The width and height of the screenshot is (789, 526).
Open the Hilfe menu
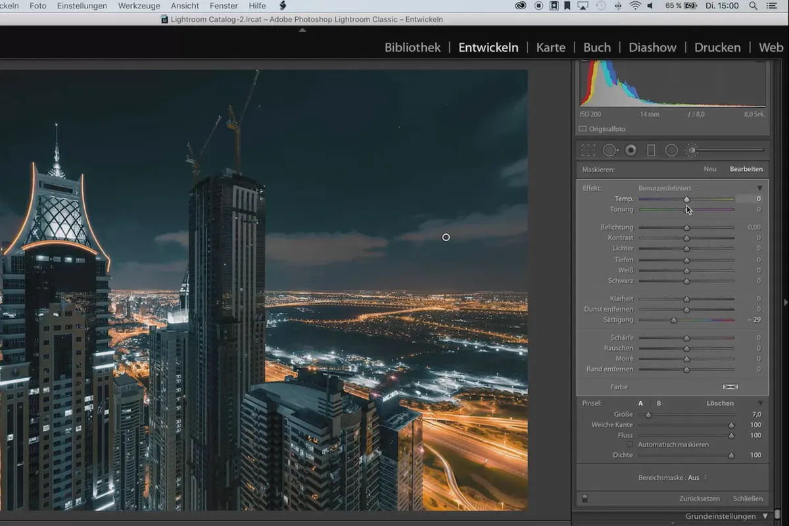[x=257, y=6]
